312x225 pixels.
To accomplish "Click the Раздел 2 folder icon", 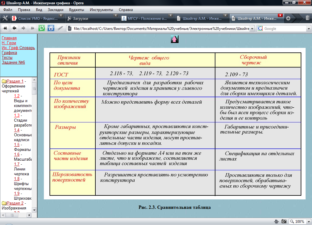I will pos(4,203).
